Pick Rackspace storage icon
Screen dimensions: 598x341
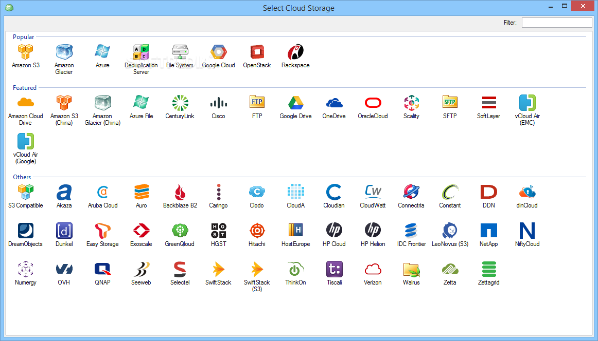click(295, 52)
